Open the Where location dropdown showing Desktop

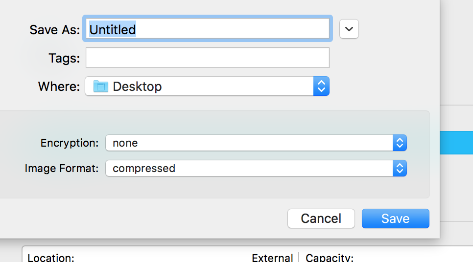[207, 86]
